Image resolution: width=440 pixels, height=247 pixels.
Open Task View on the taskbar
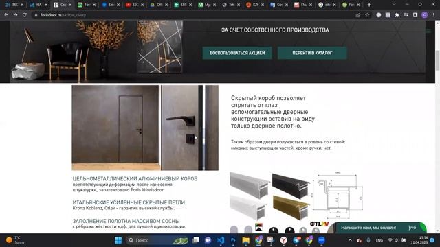coord(195,240)
